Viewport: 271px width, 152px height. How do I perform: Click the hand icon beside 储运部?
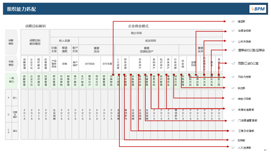point(233,21)
